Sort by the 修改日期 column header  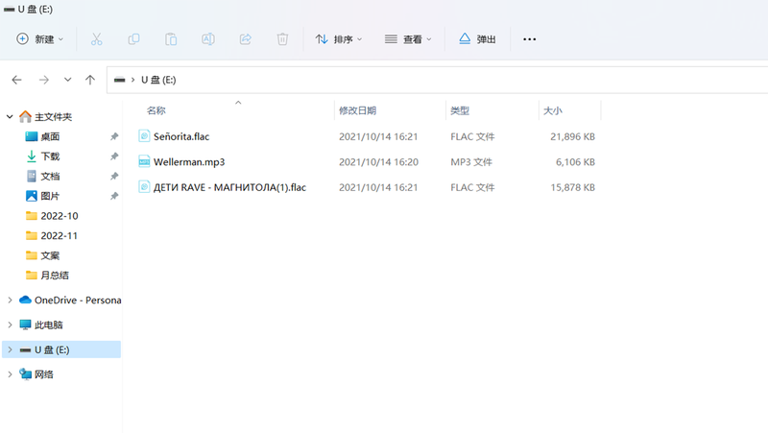click(357, 110)
